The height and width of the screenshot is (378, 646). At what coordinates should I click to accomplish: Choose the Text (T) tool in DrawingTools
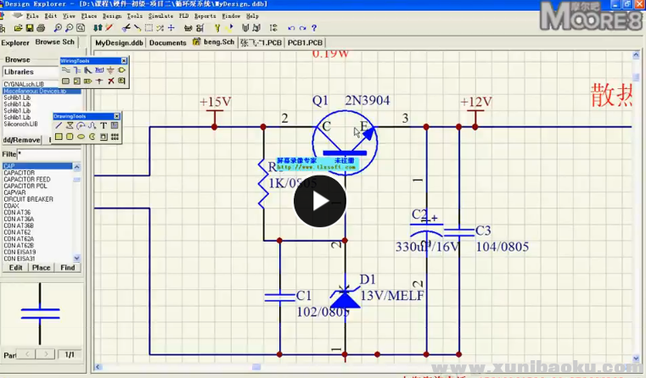point(103,125)
